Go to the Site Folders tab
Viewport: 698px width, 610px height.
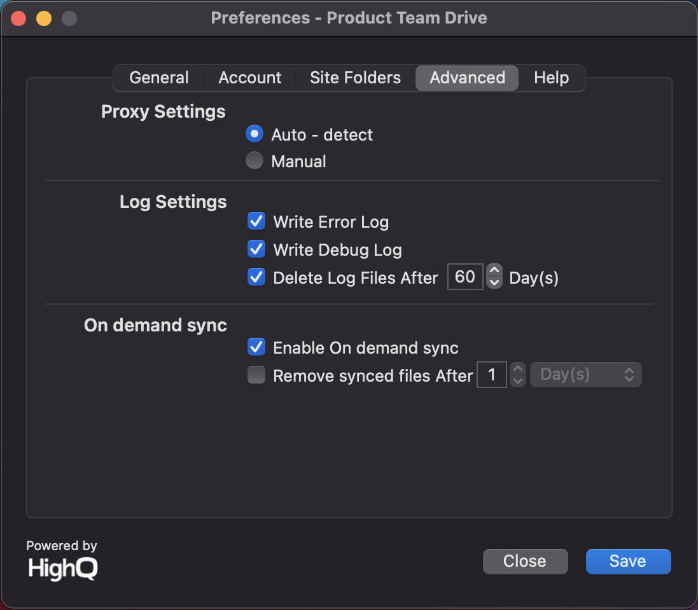click(x=355, y=78)
